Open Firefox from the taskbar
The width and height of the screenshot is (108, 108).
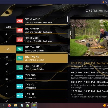pos(9,105)
